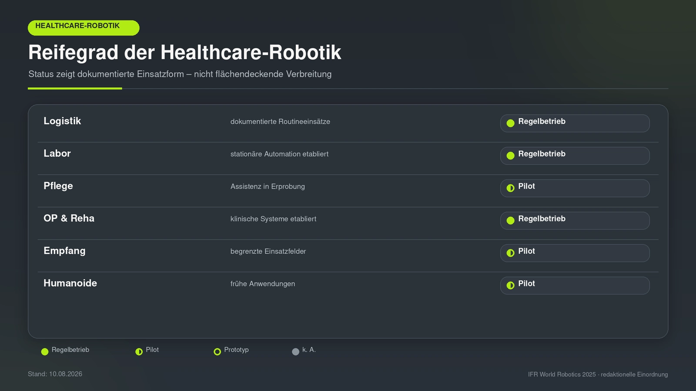Click the Pilot status pill for Empfang
This screenshot has height=391, width=696.
tap(575, 253)
